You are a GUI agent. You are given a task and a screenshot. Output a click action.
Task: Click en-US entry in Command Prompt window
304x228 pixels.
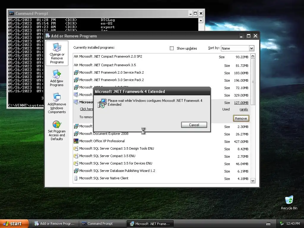coord(107,23)
